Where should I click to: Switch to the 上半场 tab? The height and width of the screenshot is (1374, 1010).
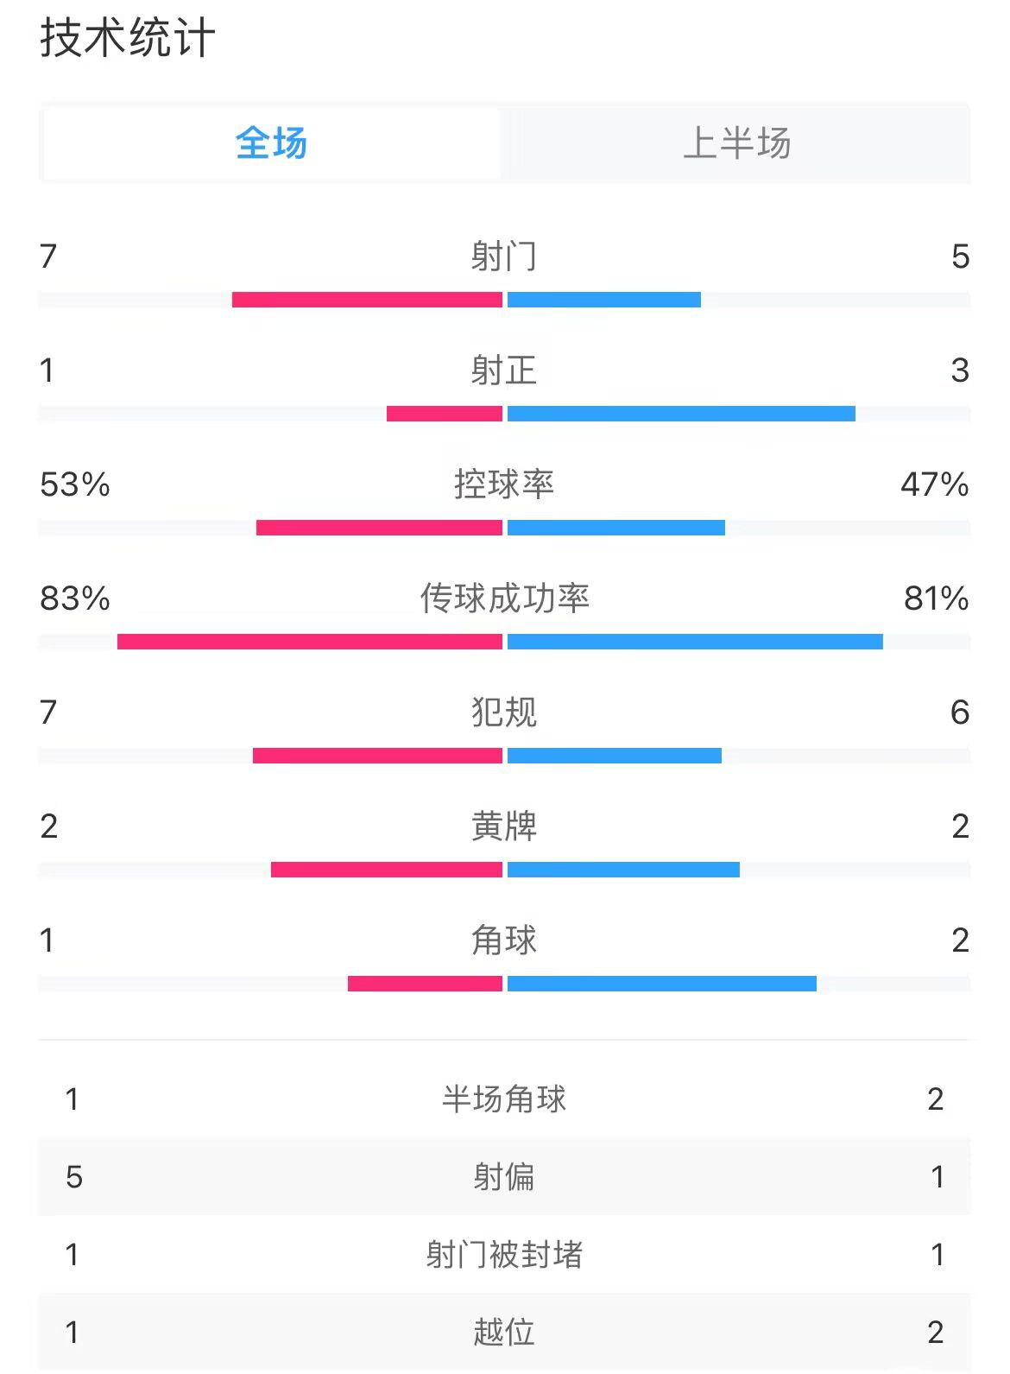coord(736,142)
